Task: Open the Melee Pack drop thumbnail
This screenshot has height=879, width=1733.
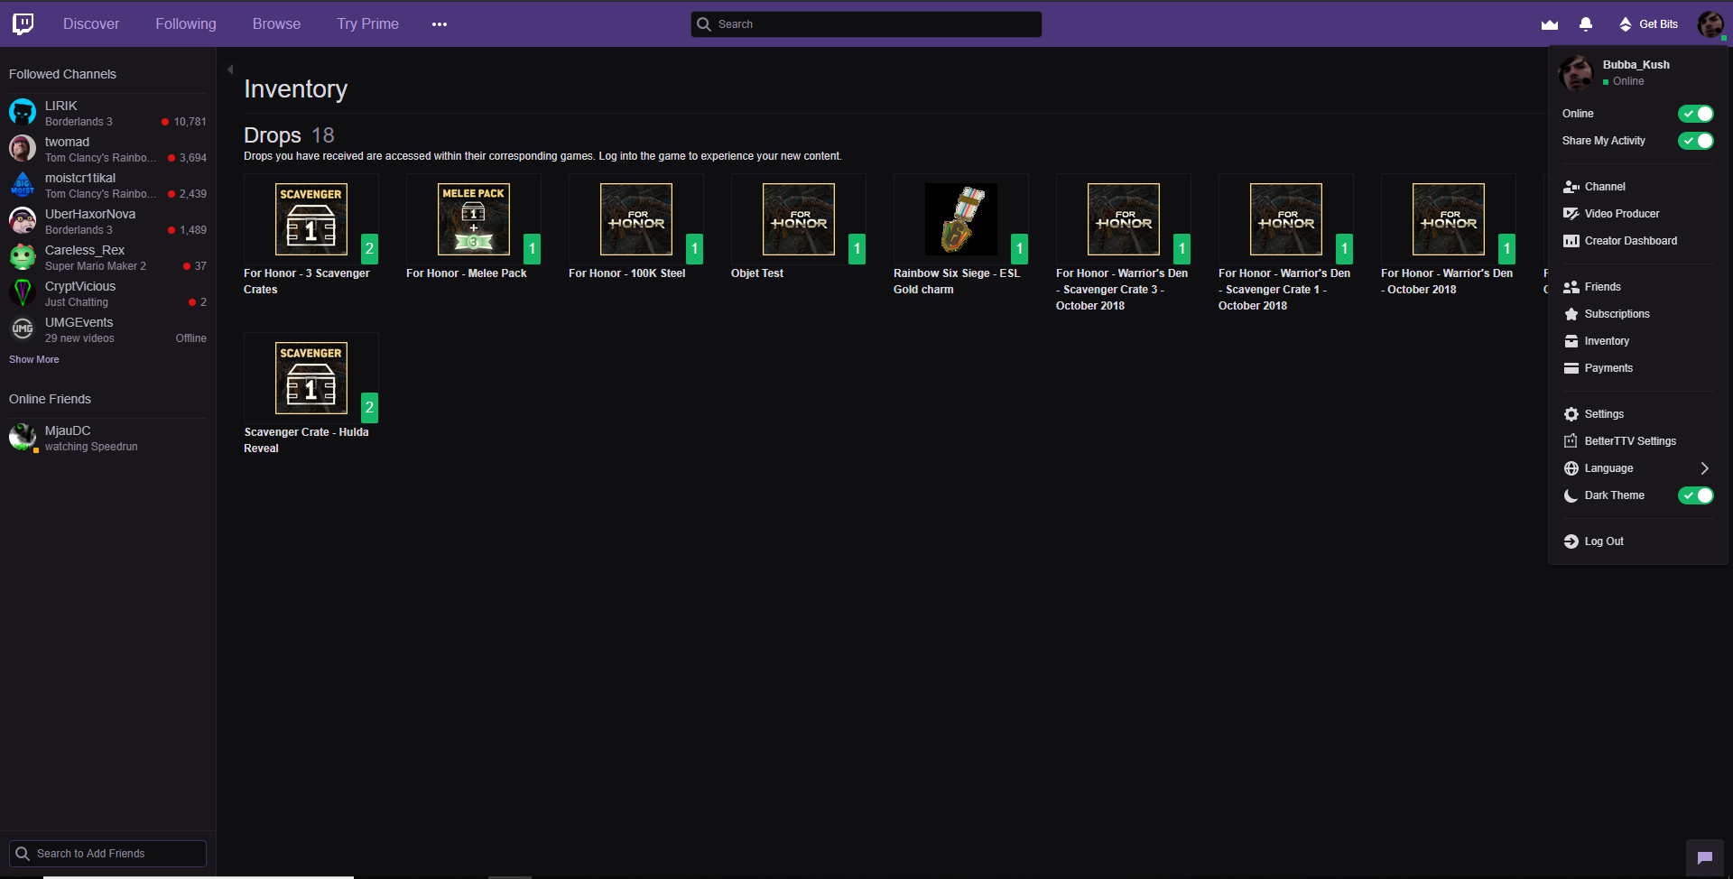Action: click(x=474, y=219)
